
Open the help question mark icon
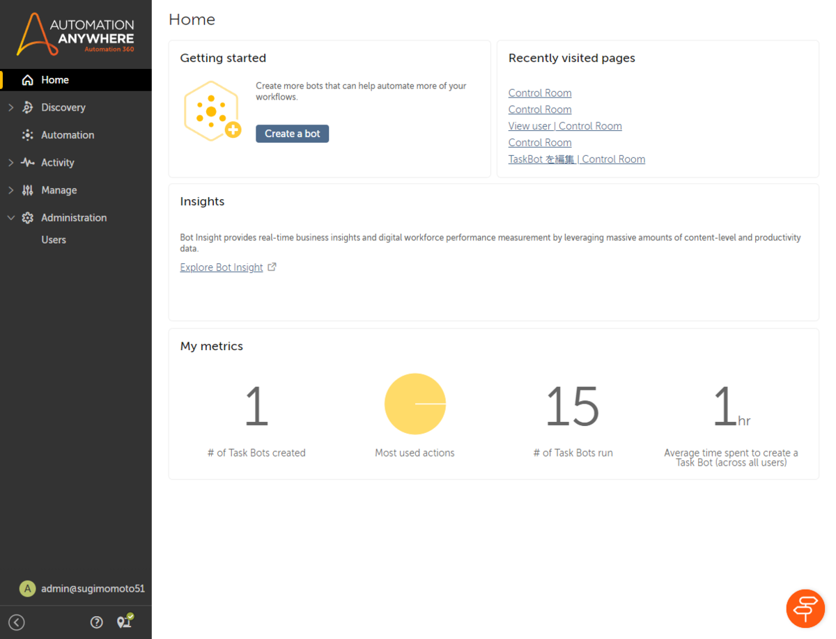pos(97,622)
